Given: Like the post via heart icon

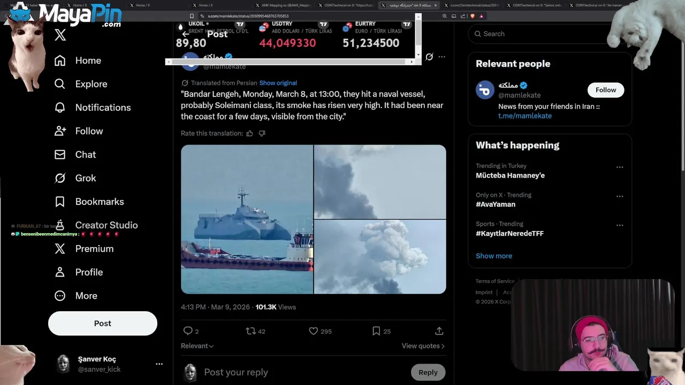Looking at the screenshot, I should tap(314, 331).
